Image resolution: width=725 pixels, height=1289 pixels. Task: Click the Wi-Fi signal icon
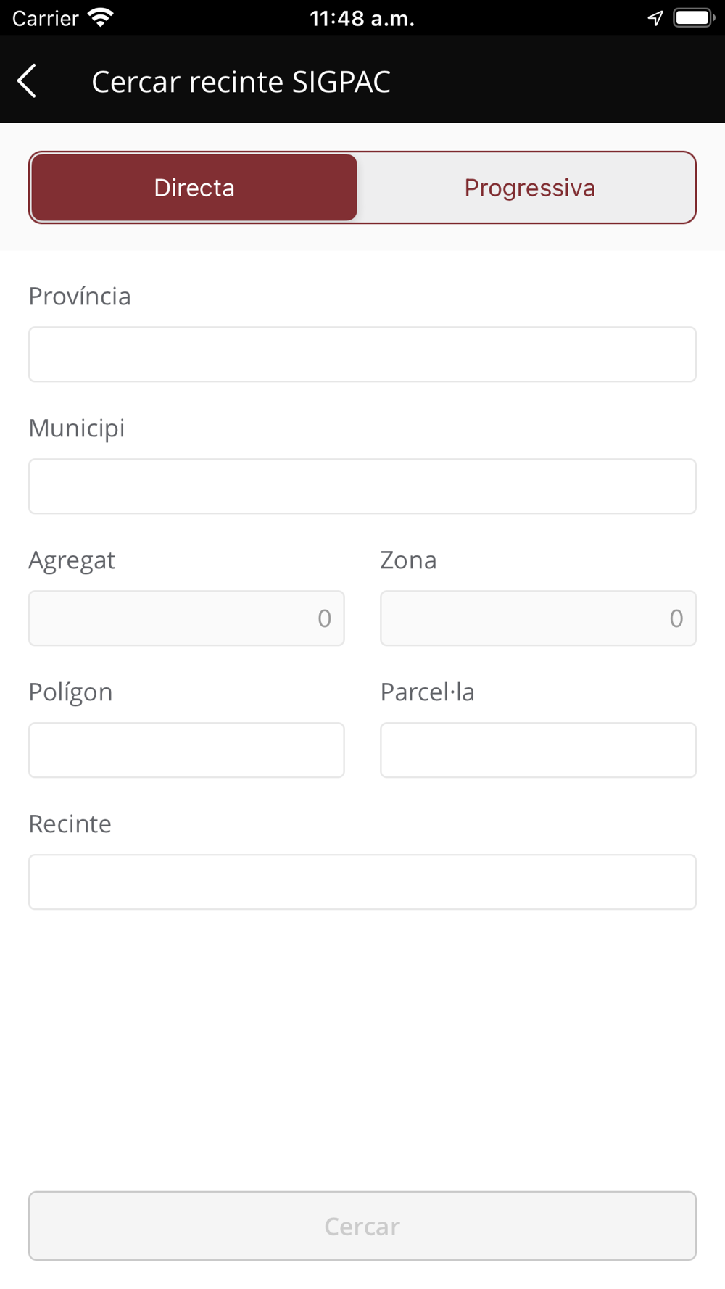(x=101, y=18)
